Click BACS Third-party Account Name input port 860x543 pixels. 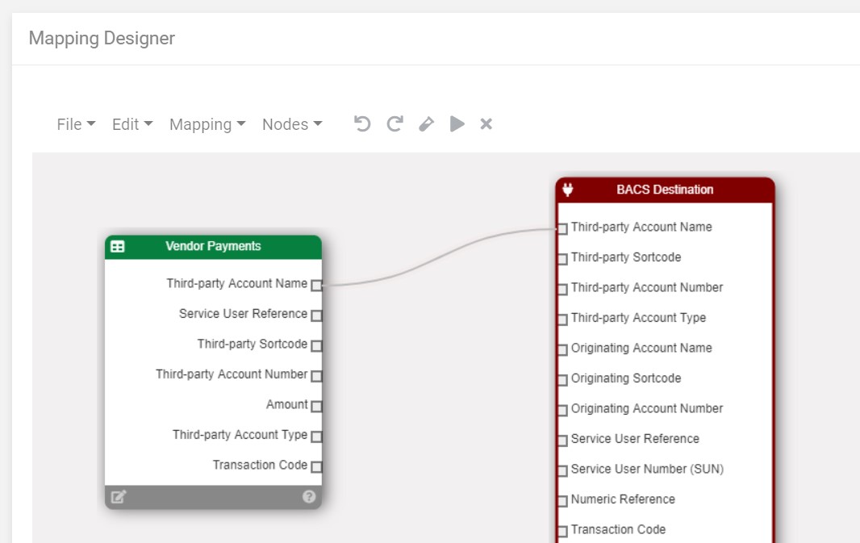click(562, 228)
